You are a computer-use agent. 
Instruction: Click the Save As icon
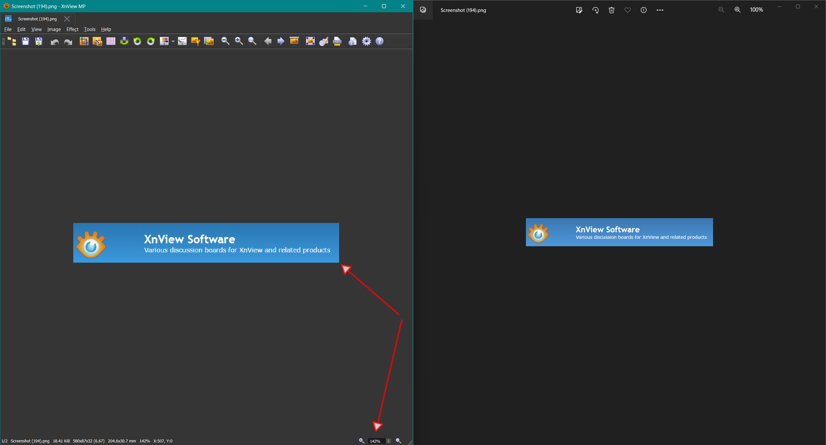[x=39, y=41]
